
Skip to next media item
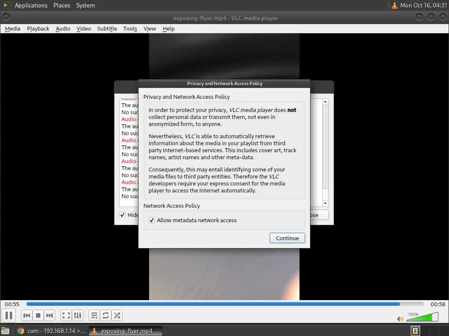pos(49,315)
